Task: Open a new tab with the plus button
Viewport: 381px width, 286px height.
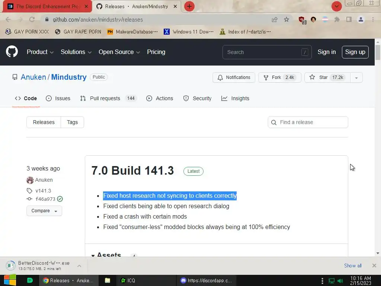Action: pyautogui.click(x=189, y=6)
